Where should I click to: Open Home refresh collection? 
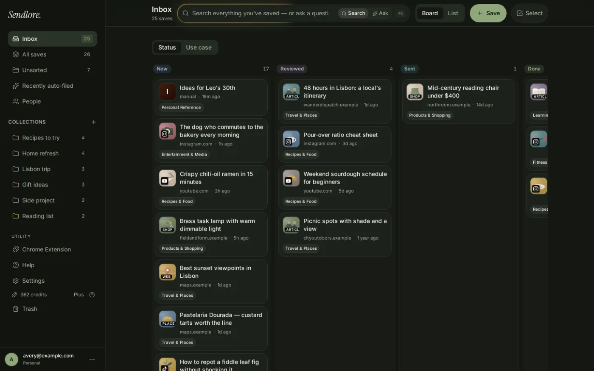point(53,153)
